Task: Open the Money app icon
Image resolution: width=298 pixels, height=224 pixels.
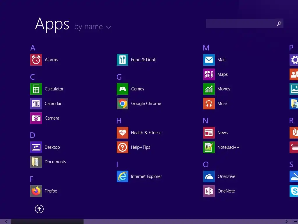Action: [209, 89]
